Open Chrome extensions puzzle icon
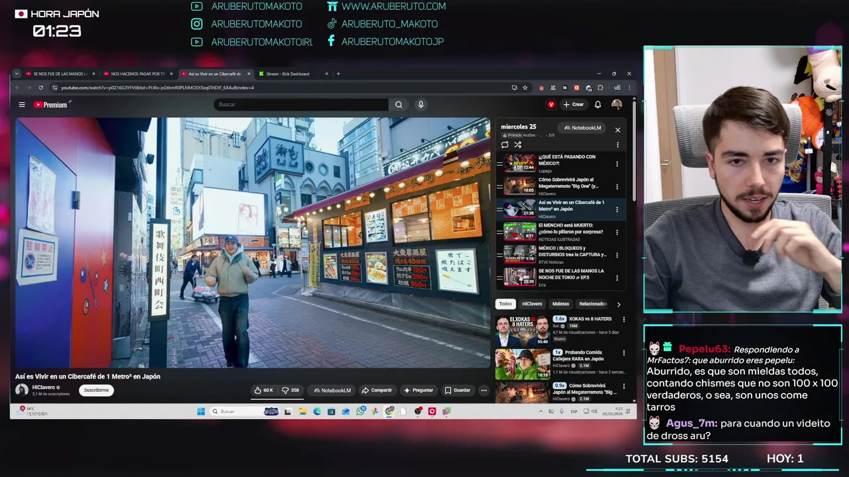Image resolution: width=849 pixels, height=477 pixels. (x=600, y=87)
